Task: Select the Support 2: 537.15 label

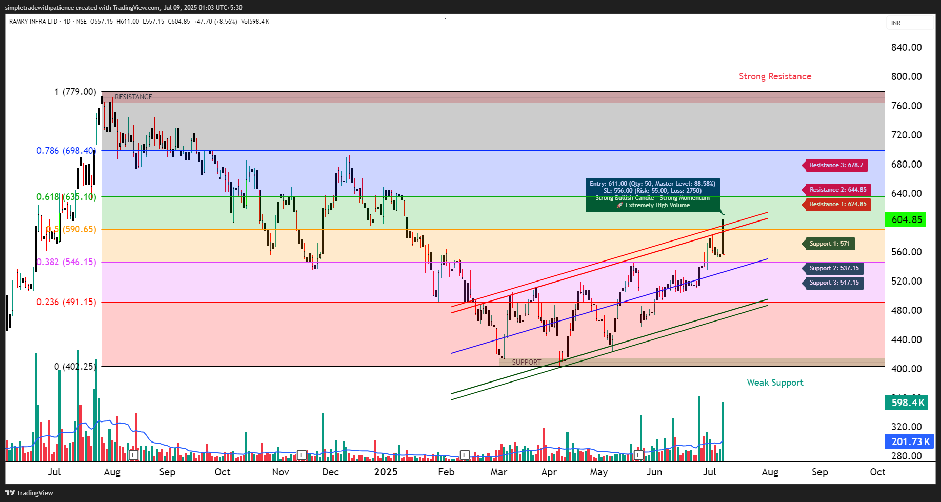Action: pos(833,268)
